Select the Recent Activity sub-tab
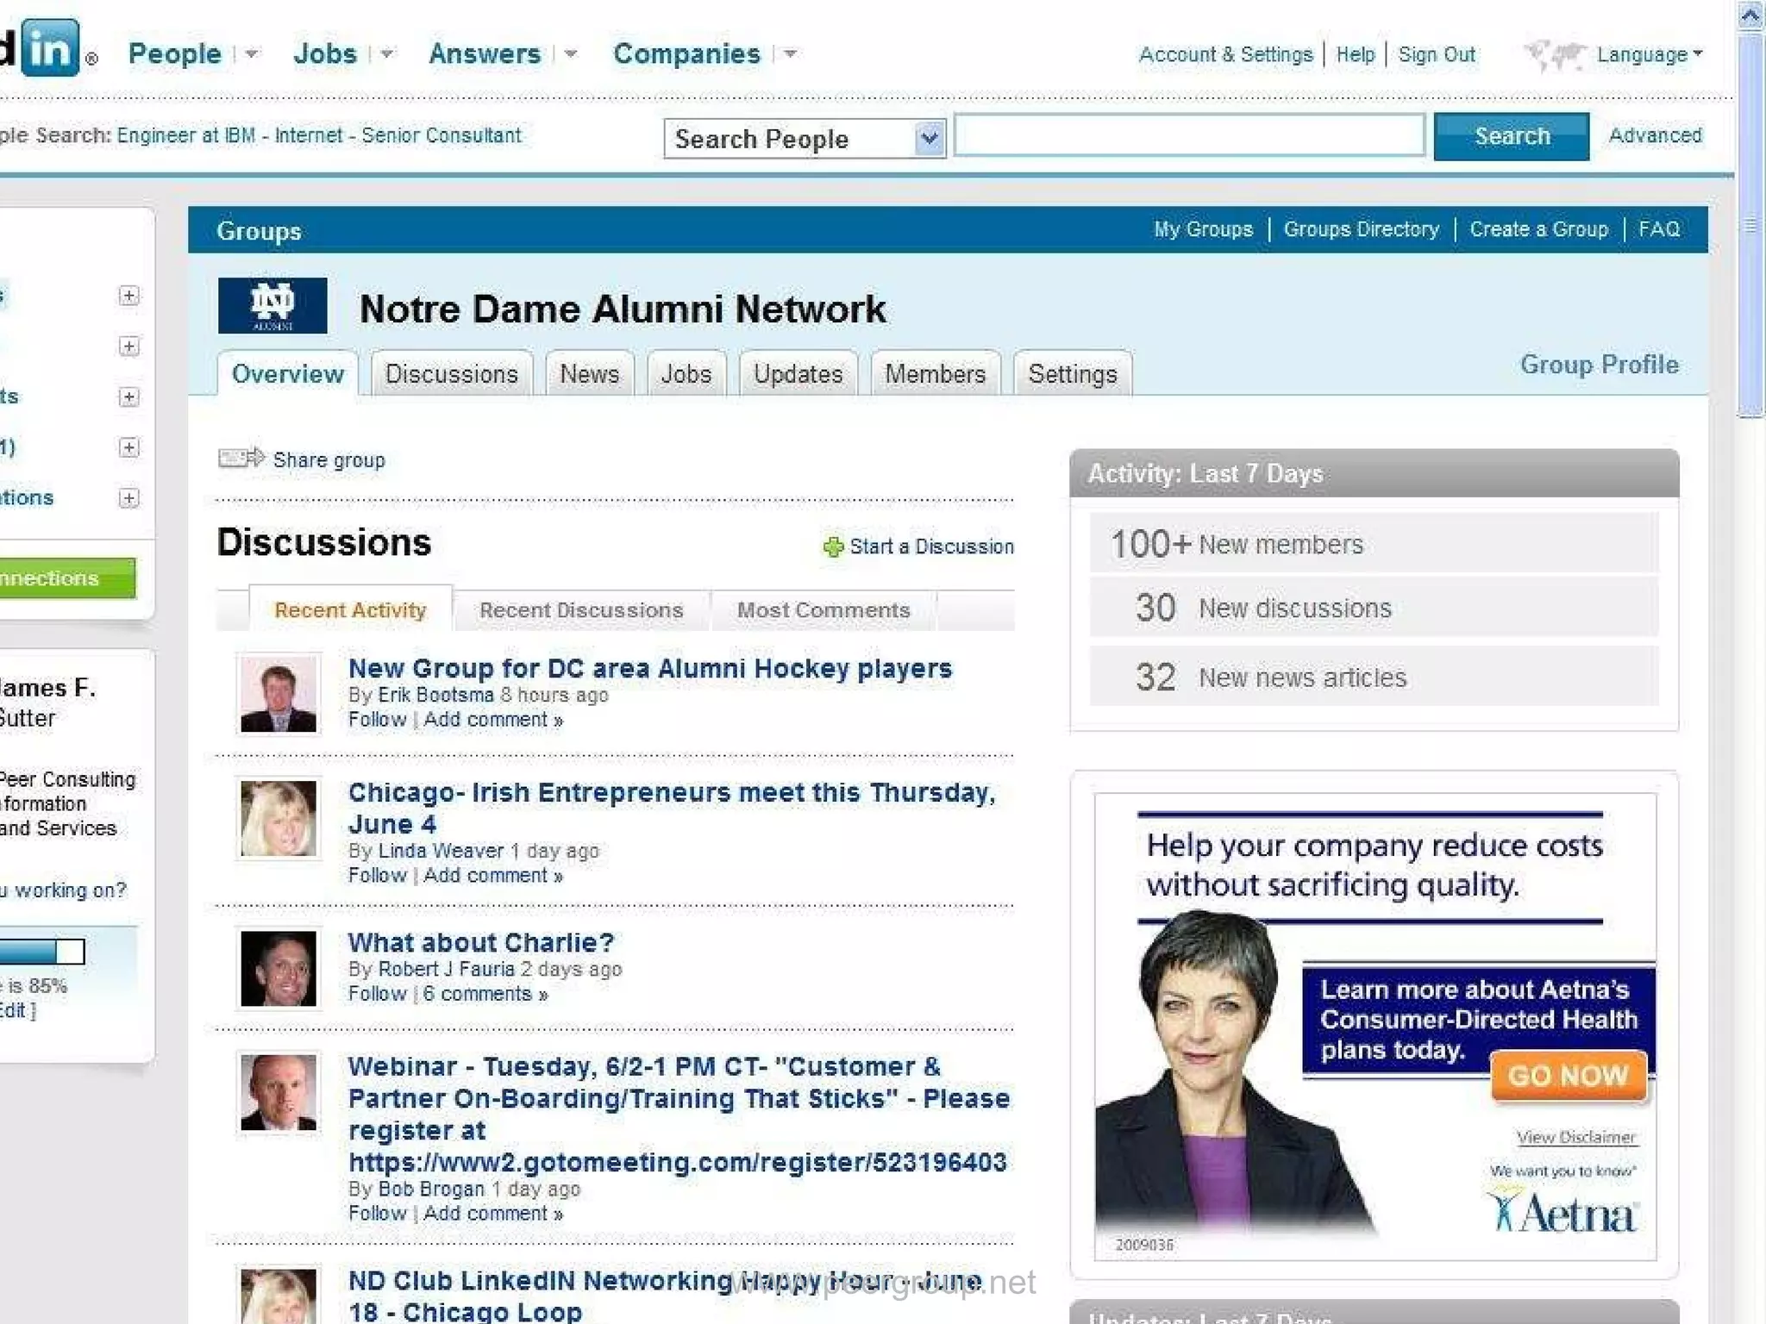This screenshot has width=1766, height=1324. coord(350,609)
